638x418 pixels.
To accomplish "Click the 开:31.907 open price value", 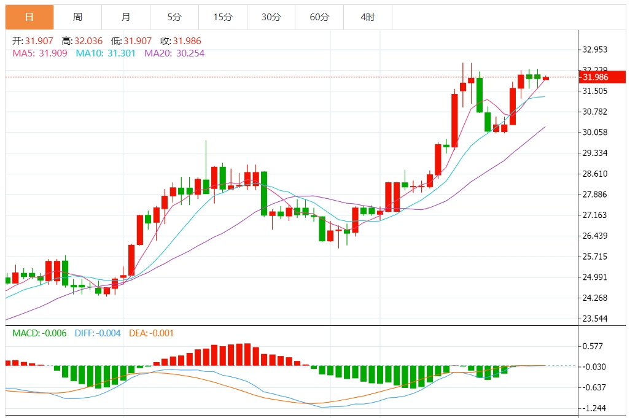I will tap(33, 41).
